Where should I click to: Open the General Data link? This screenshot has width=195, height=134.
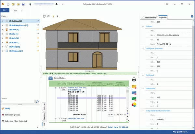point(60,78)
